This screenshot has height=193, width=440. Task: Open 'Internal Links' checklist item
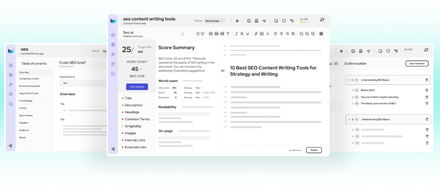tap(134, 140)
